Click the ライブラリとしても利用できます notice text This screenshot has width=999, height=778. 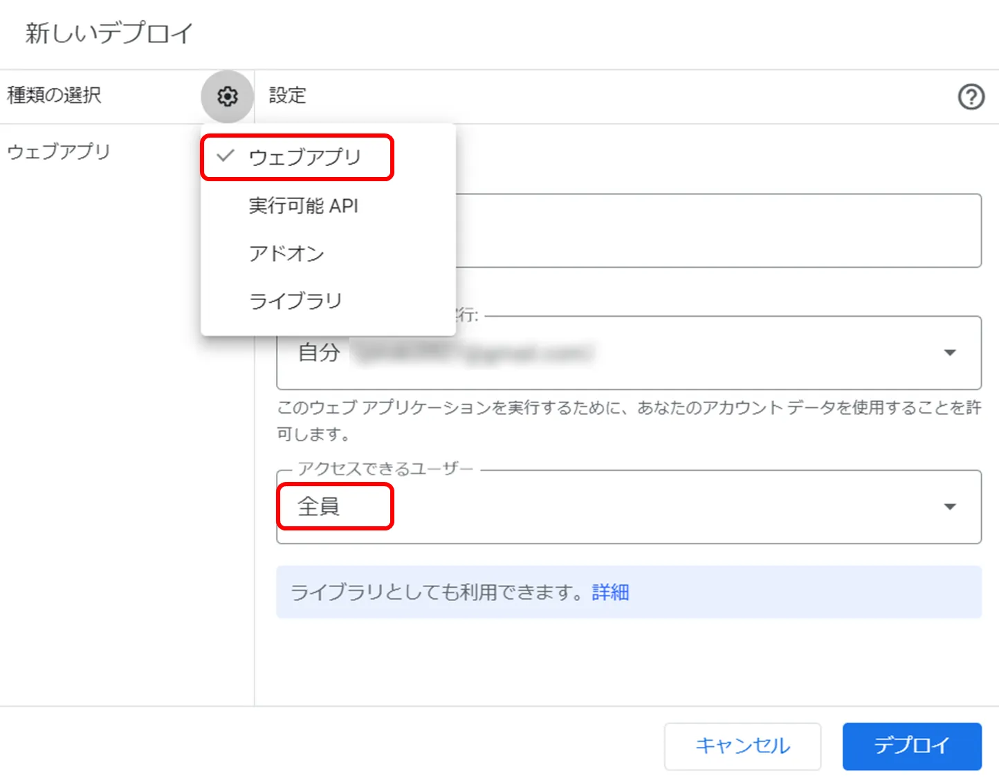click(x=439, y=592)
